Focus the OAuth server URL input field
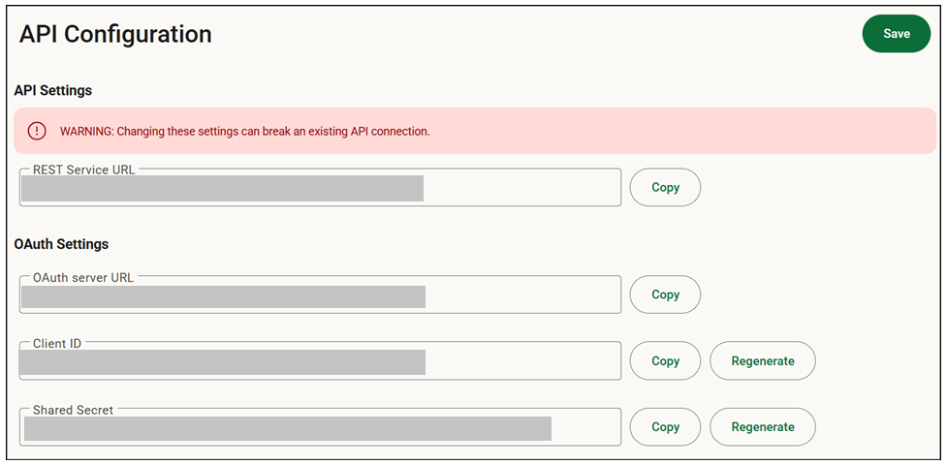The image size is (947, 465). point(320,294)
